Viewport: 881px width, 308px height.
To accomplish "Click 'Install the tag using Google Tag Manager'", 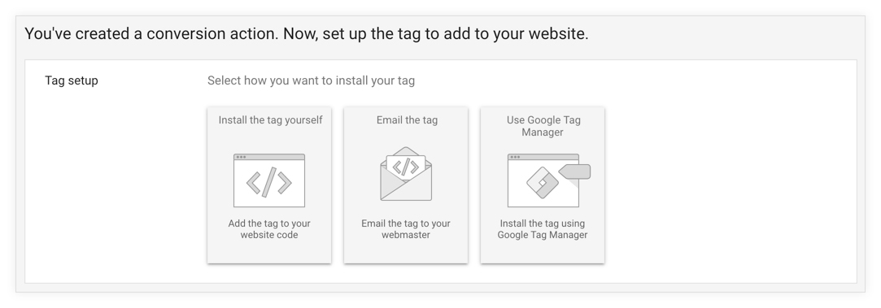I will 543,229.
